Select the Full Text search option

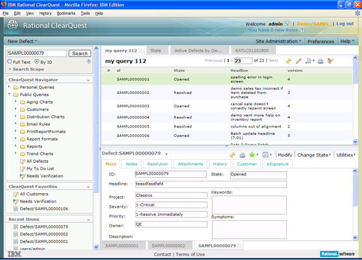point(9,61)
